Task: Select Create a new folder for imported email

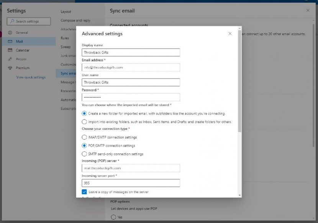Action: tap(84, 113)
